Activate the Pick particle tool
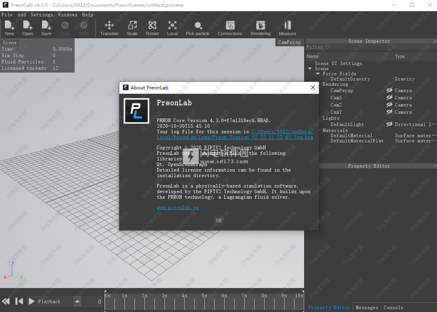437x312 pixels. click(x=198, y=28)
